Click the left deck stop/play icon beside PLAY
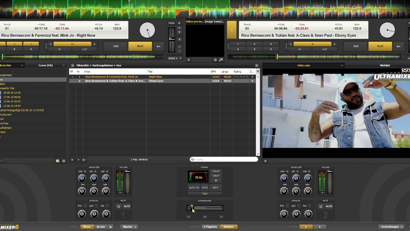 point(159,46)
